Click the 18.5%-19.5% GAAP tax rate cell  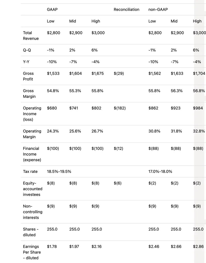pos(59,172)
